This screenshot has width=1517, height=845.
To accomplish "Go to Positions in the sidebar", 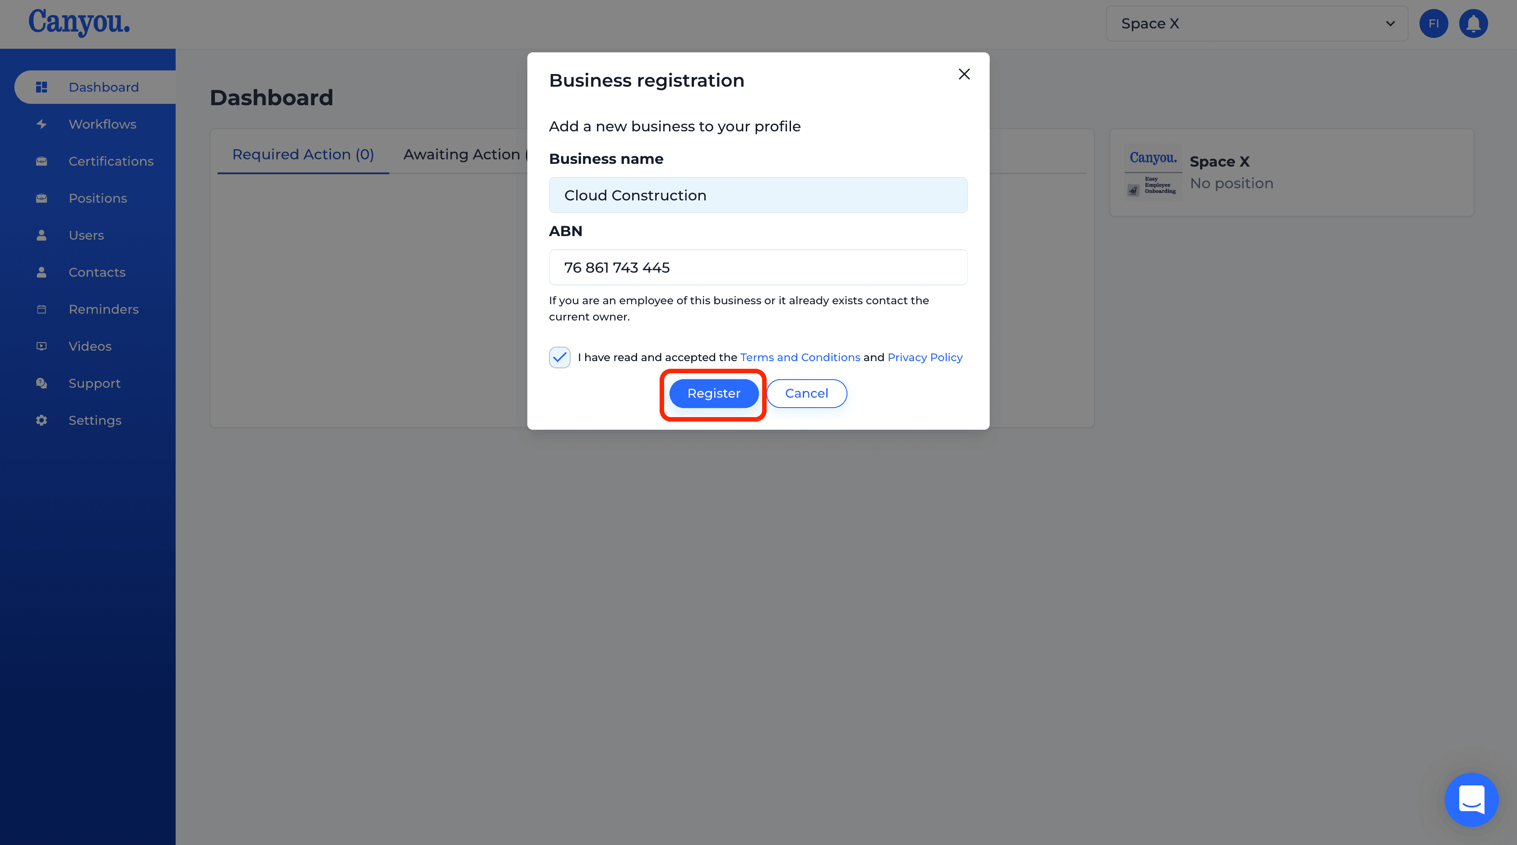I will (98, 199).
